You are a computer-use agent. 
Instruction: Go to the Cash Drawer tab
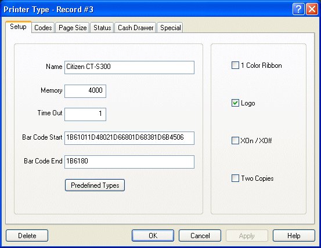point(135,28)
